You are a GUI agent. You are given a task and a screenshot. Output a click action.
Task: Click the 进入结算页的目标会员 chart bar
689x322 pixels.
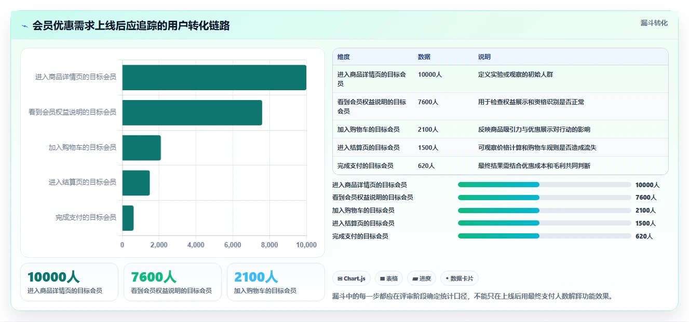click(136, 183)
